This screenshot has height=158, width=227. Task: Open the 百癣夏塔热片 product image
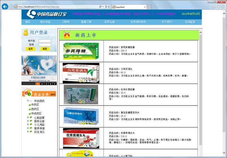(x=81, y=116)
